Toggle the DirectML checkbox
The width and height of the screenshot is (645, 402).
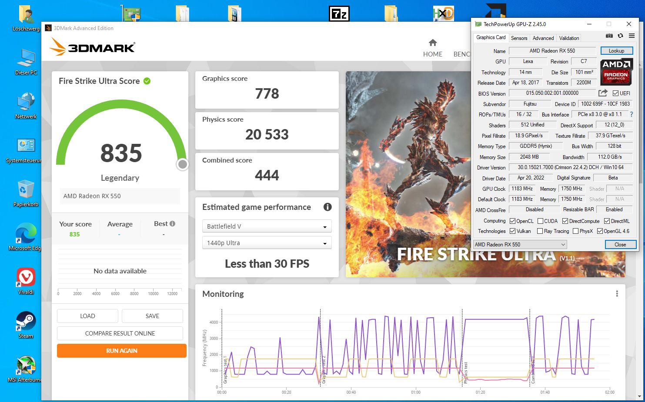607,221
